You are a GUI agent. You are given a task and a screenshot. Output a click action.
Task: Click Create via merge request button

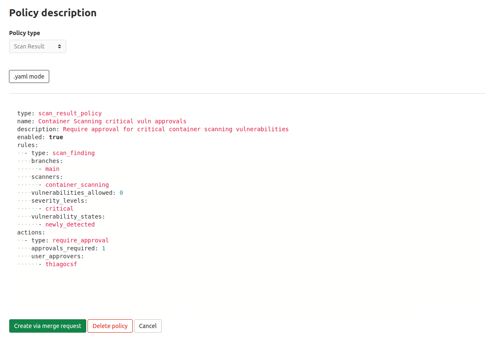click(48, 326)
